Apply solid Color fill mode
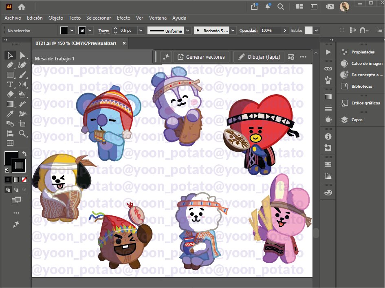The image size is (385, 288). tap(8, 180)
